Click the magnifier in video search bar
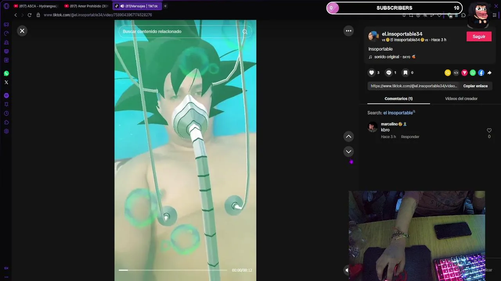 pos(245,32)
